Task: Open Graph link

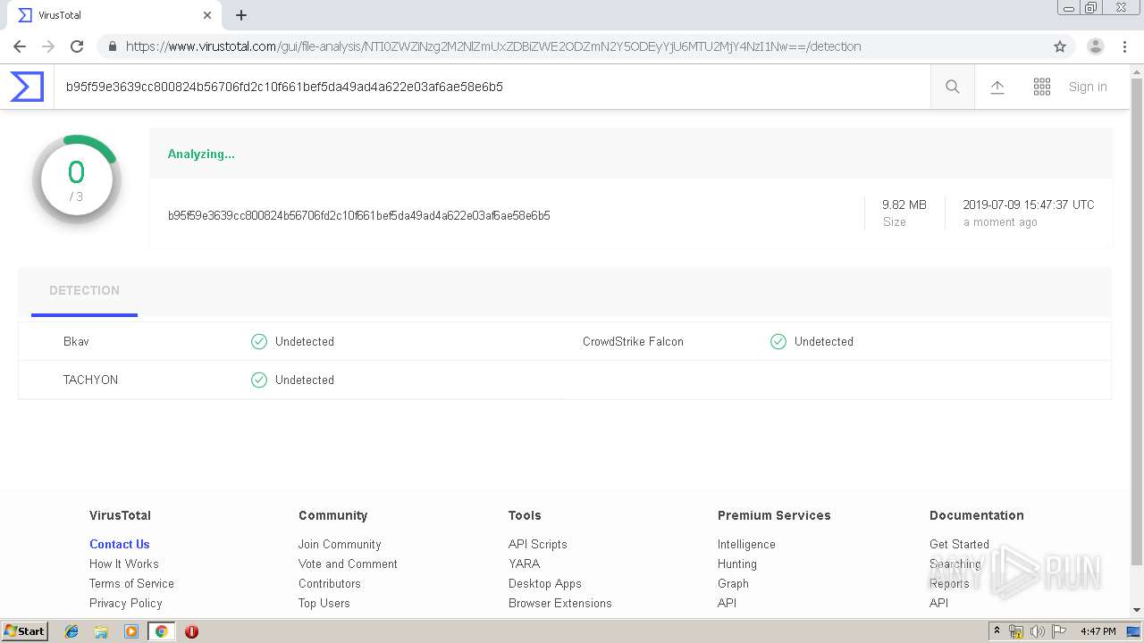Action: click(733, 583)
